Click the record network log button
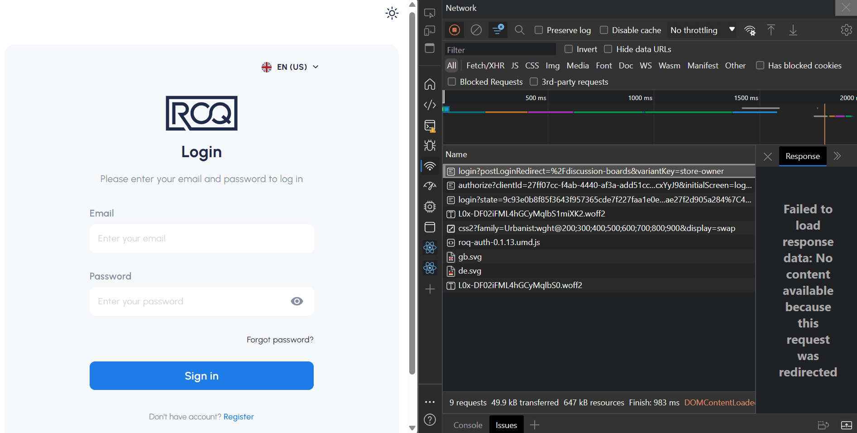This screenshot has width=857, height=433. click(455, 30)
